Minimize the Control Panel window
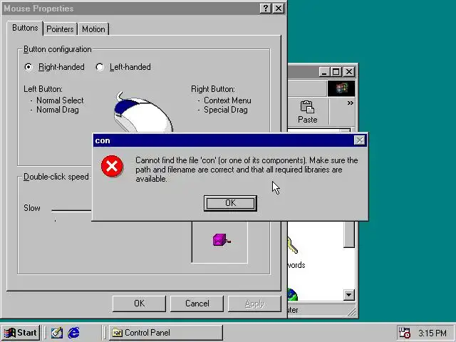456x342 pixels. click(324, 71)
